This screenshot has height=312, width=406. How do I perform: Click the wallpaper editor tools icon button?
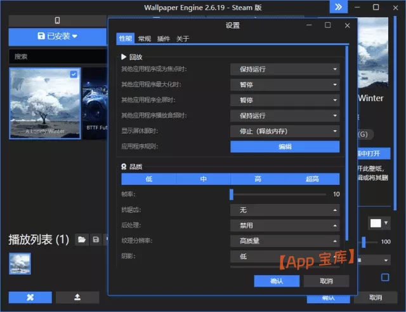tap(30, 297)
